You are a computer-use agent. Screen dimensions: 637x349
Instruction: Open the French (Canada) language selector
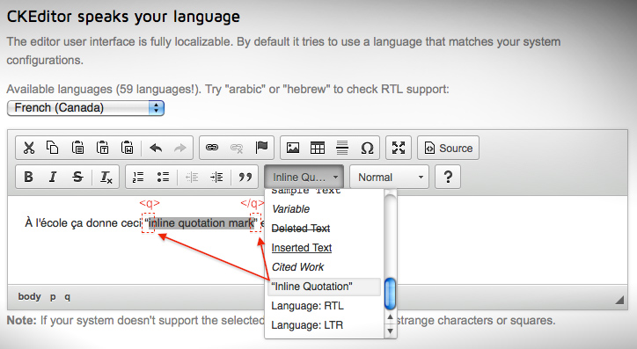click(x=85, y=108)
